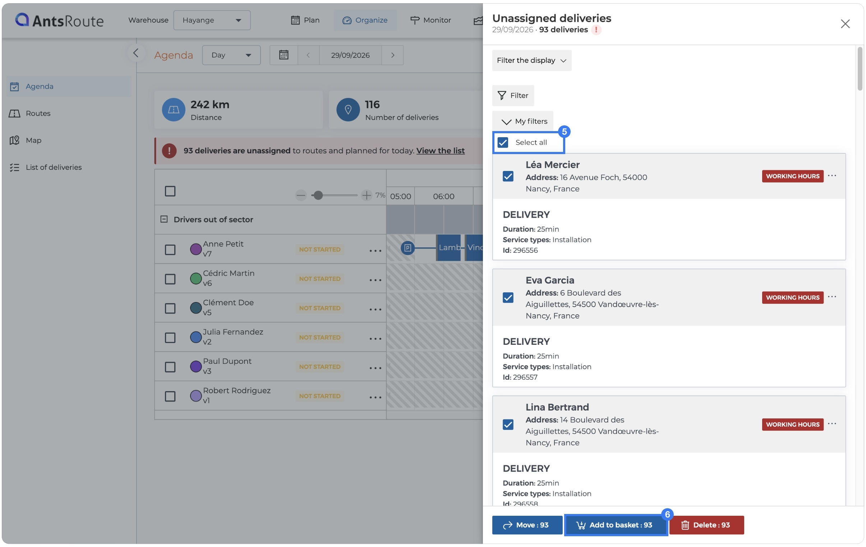The height and width of the screenshot is (547, 866).
Task: Open the Monitor menu
Action: [430, 20]
